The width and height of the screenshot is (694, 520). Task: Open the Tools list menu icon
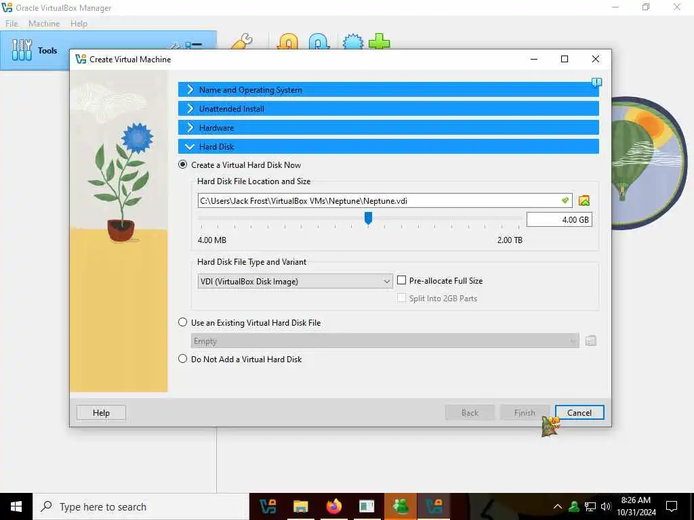pos(194,45)
